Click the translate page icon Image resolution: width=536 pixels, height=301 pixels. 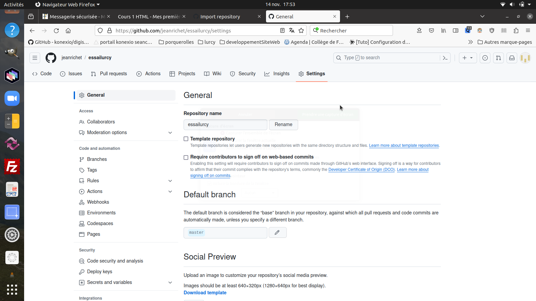pyautogui.click(x=292, y=30)
